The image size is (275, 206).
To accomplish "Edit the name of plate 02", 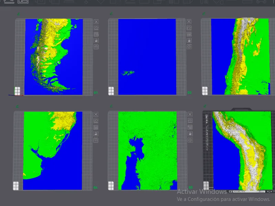I will (111, 14).
